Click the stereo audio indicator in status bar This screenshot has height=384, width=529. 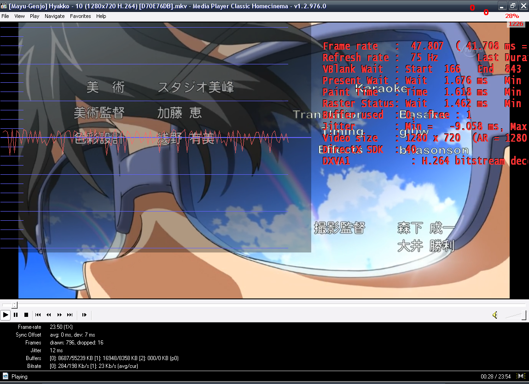521,376
